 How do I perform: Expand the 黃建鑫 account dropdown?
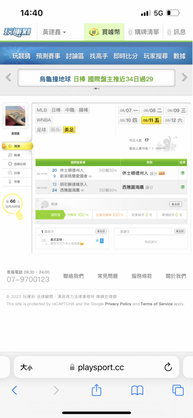click(54, 33)
